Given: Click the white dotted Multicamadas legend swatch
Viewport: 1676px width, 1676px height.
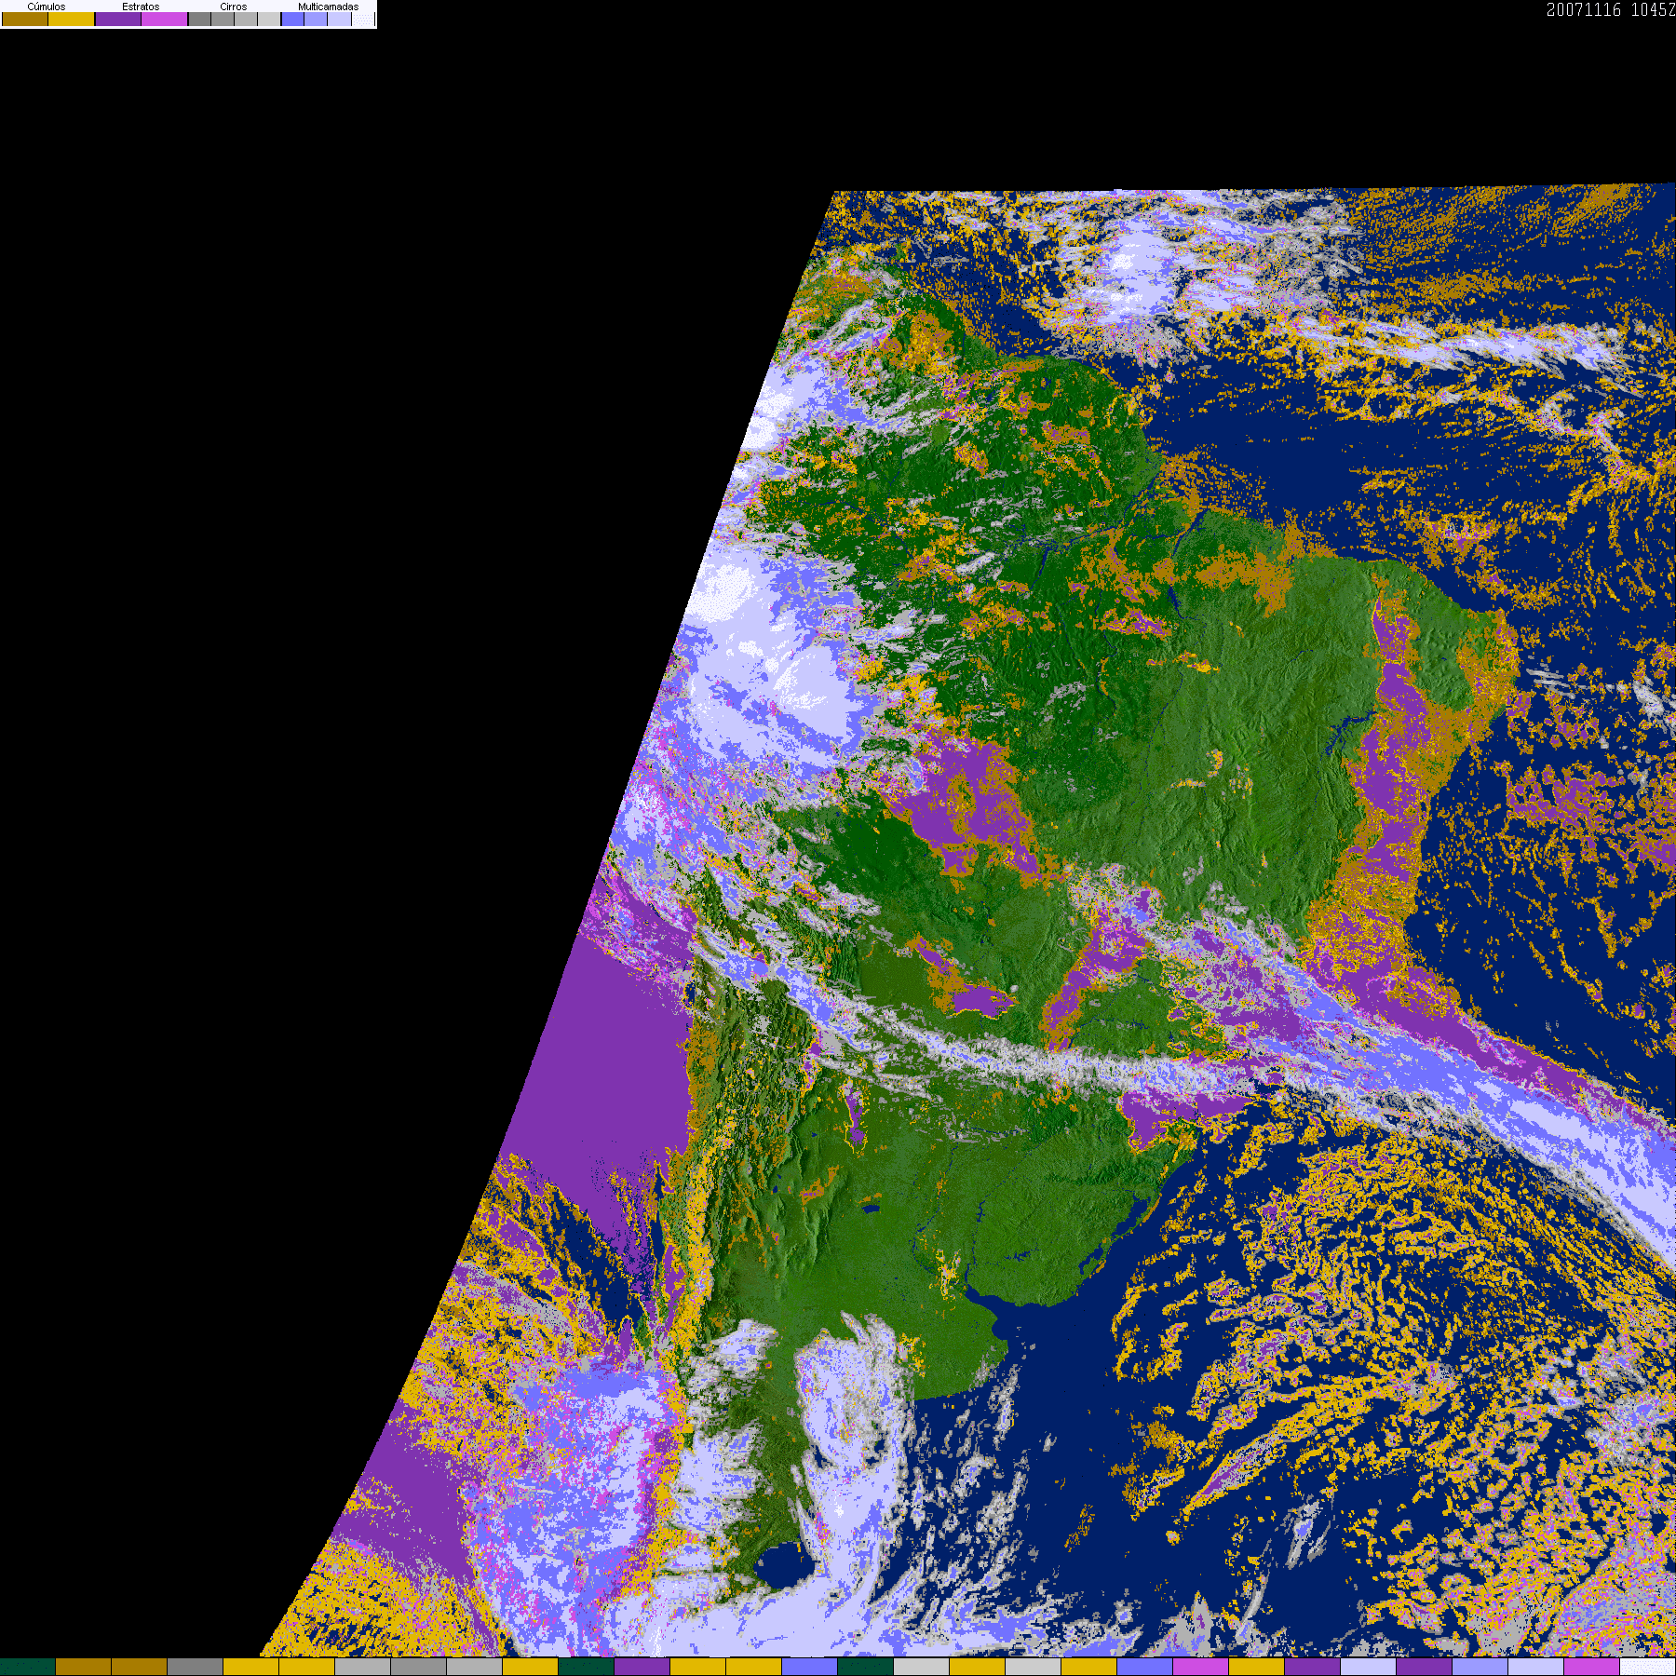Looking at the screenshot, I should click(x=363, y=20).
